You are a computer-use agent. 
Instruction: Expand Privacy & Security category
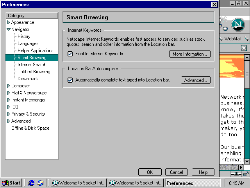point(9,114)
